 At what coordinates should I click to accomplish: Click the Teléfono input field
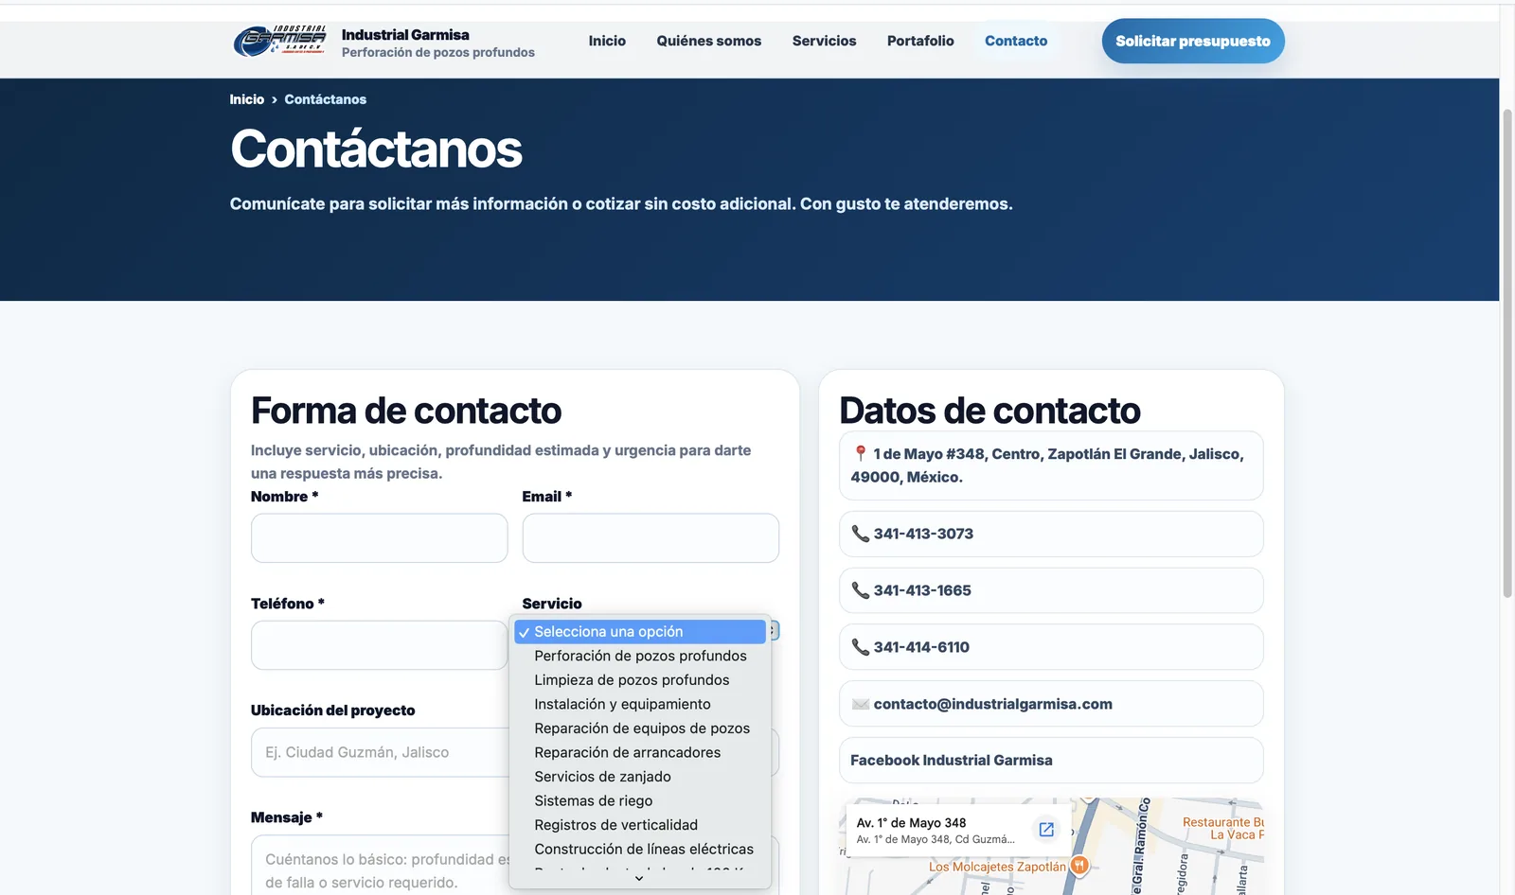(x=380, y=645)
